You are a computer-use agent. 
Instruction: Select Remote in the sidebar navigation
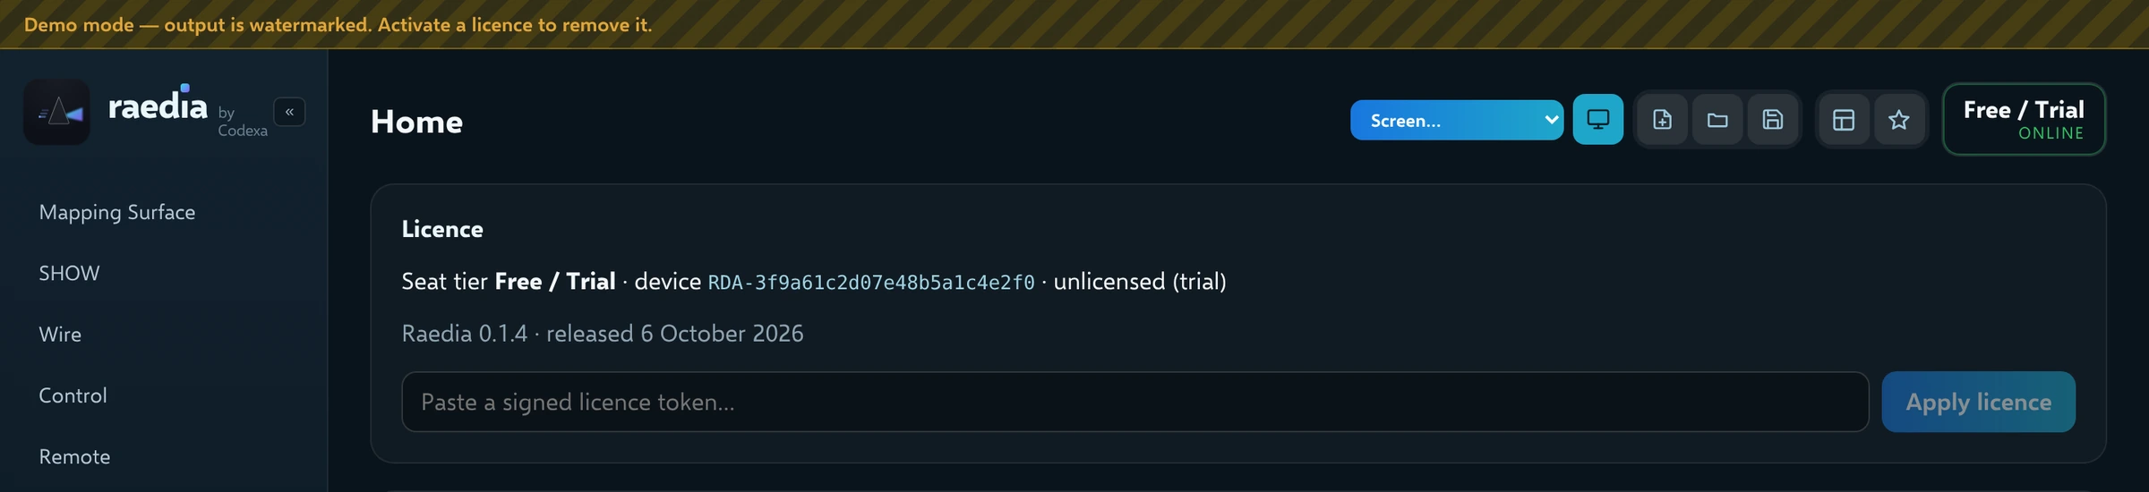tap(74, 456)
